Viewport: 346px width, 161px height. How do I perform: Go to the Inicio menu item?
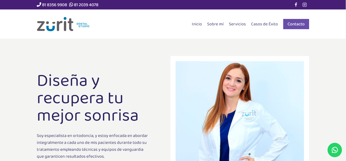pyautogui.click(x=197, y=24)
